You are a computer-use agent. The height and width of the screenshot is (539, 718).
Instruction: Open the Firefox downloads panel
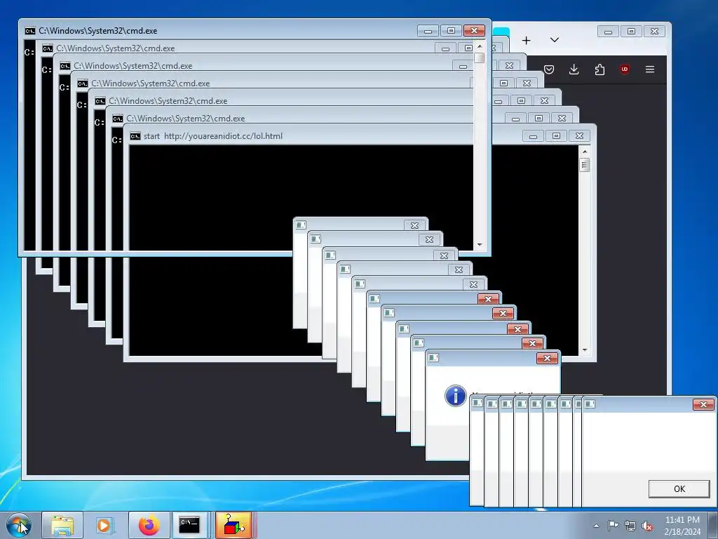click(574, 69)
